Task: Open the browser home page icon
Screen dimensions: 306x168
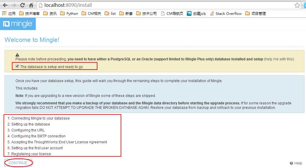Action: (x=31, y=5)
